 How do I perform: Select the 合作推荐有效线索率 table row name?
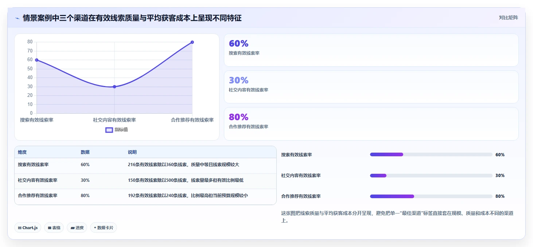click(38, 196)
